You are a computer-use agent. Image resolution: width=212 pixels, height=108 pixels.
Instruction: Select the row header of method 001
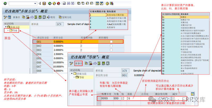34,42
